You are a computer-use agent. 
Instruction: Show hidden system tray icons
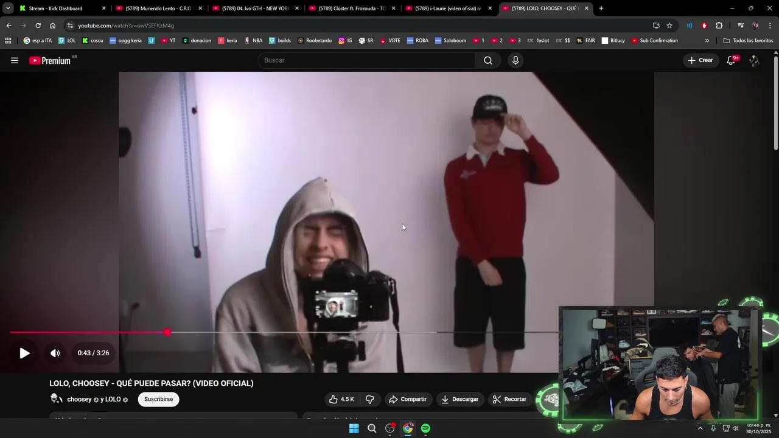[x=700, y=428]
